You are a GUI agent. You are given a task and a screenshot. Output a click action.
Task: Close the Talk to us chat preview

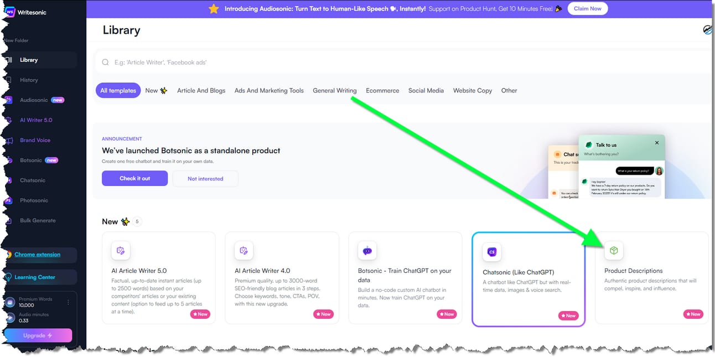coord(657,143)
